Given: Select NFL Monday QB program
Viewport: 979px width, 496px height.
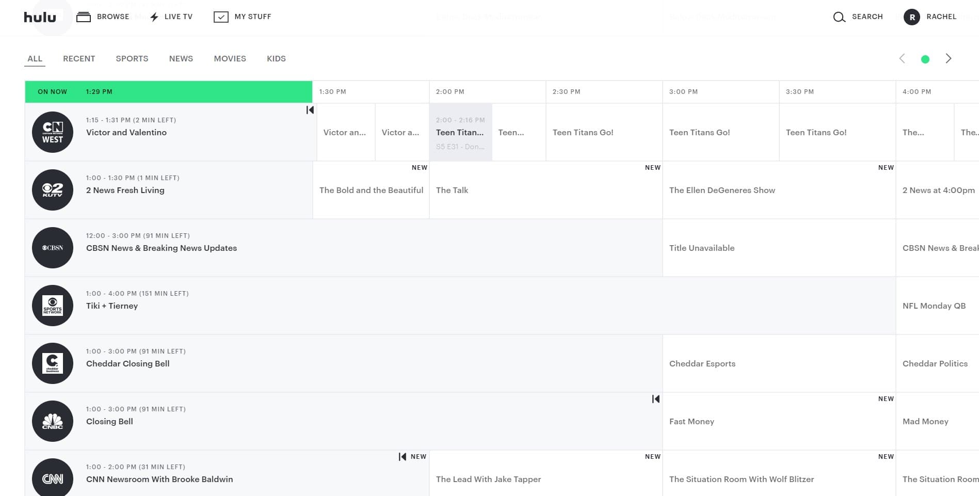Looking at the screenshot, I should 938,306.
